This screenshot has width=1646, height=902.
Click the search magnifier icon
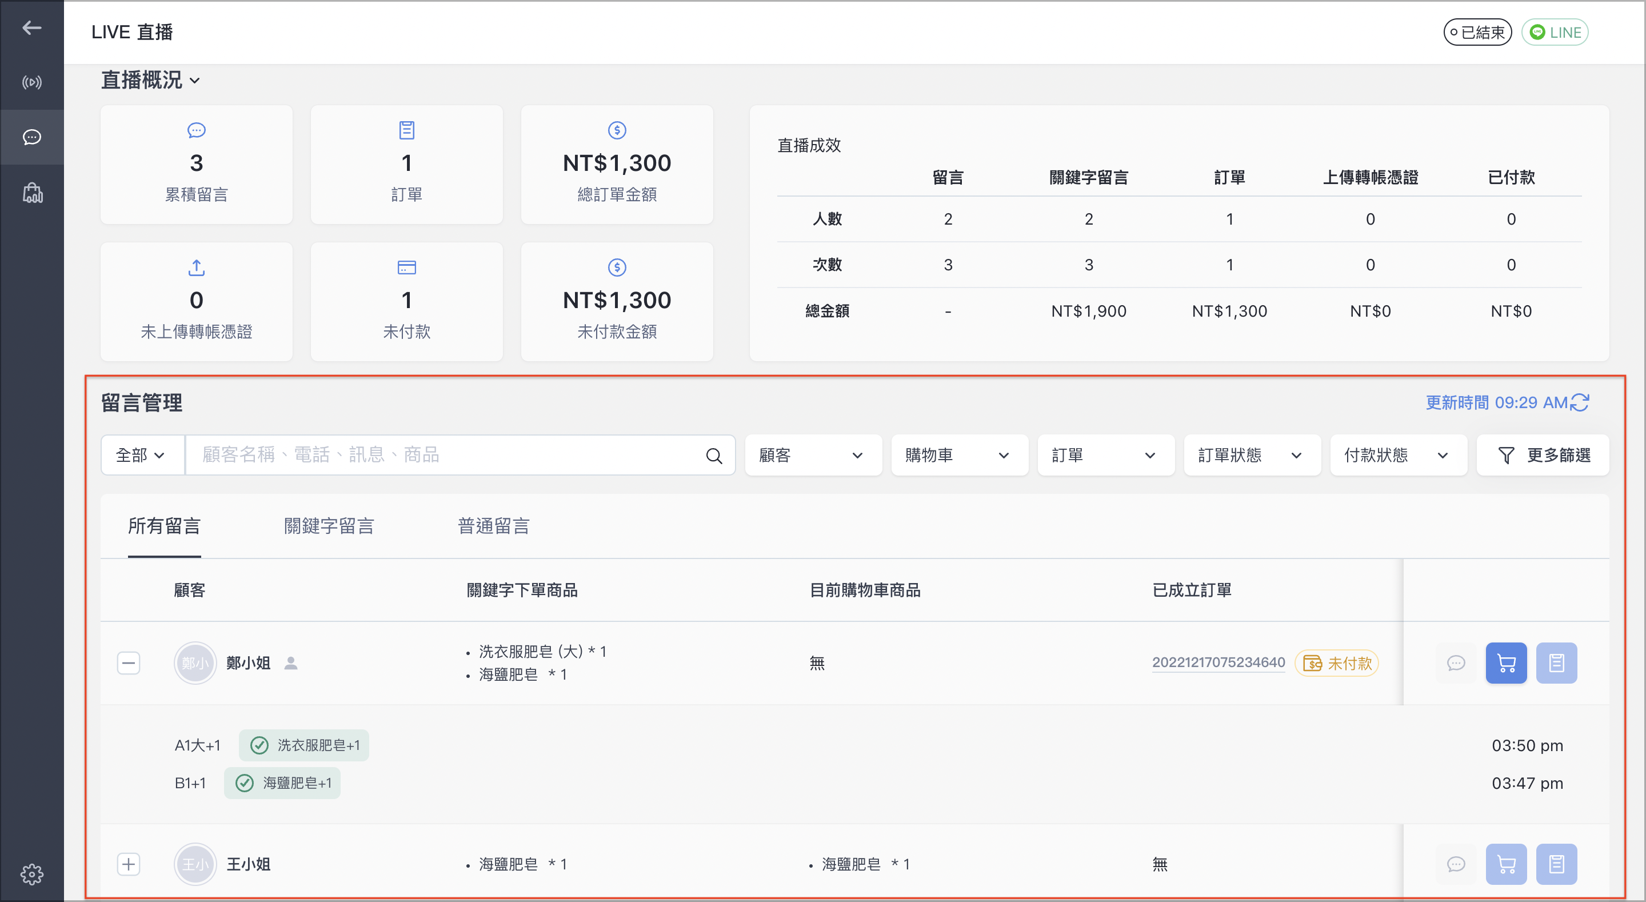(x=714, y=455)
